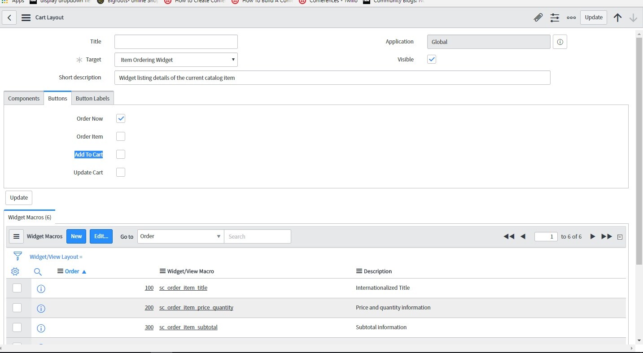Open the Cart Layout form context menu

pos(26,17)
